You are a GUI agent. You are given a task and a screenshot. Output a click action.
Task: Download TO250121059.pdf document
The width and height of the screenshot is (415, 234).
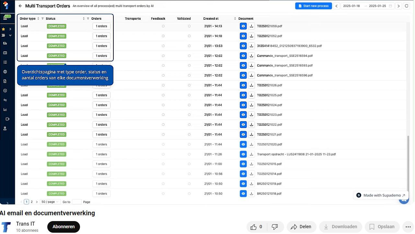click(x=251, y=26)
